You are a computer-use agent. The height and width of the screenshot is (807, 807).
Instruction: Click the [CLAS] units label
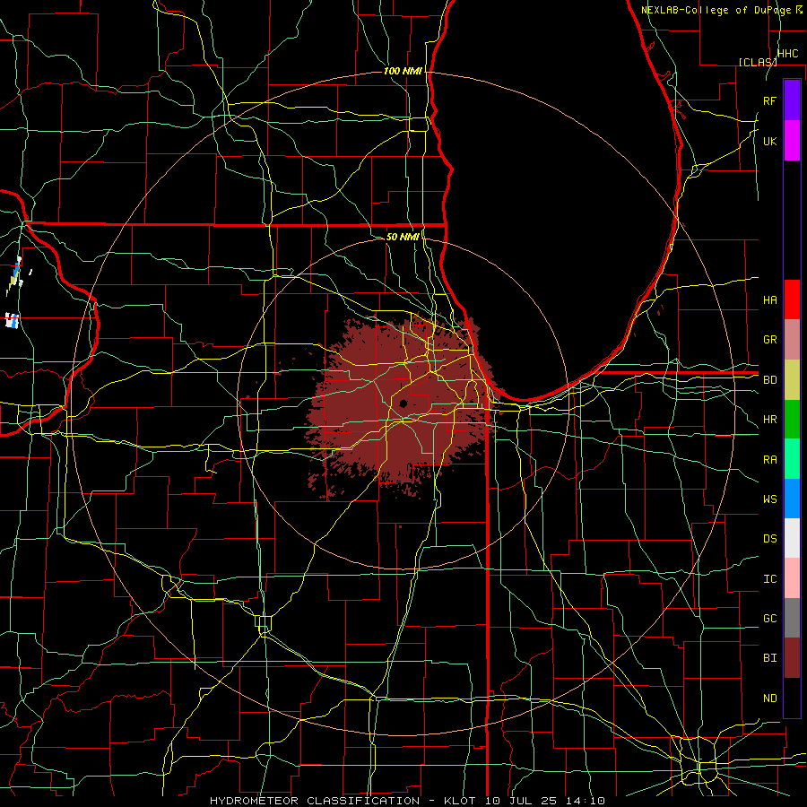(x=758, y=62)
